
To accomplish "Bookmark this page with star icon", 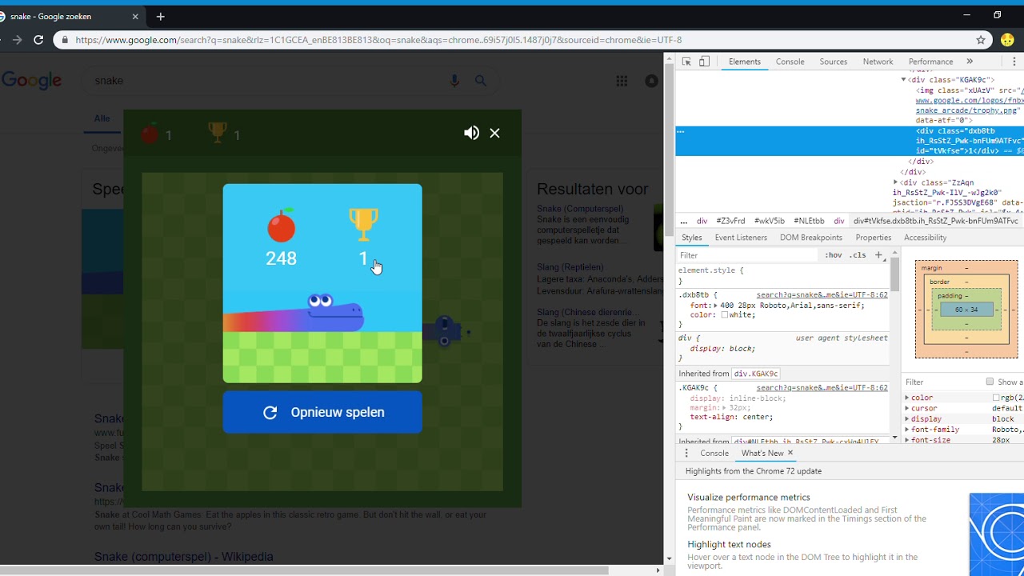I will [x=981, y=40].
